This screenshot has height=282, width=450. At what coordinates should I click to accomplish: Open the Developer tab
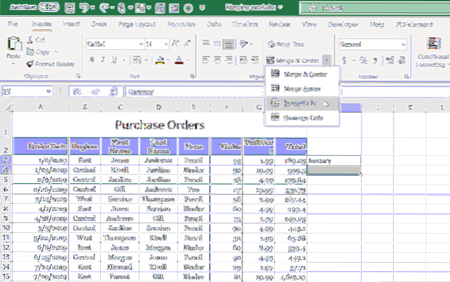point(343,25)
